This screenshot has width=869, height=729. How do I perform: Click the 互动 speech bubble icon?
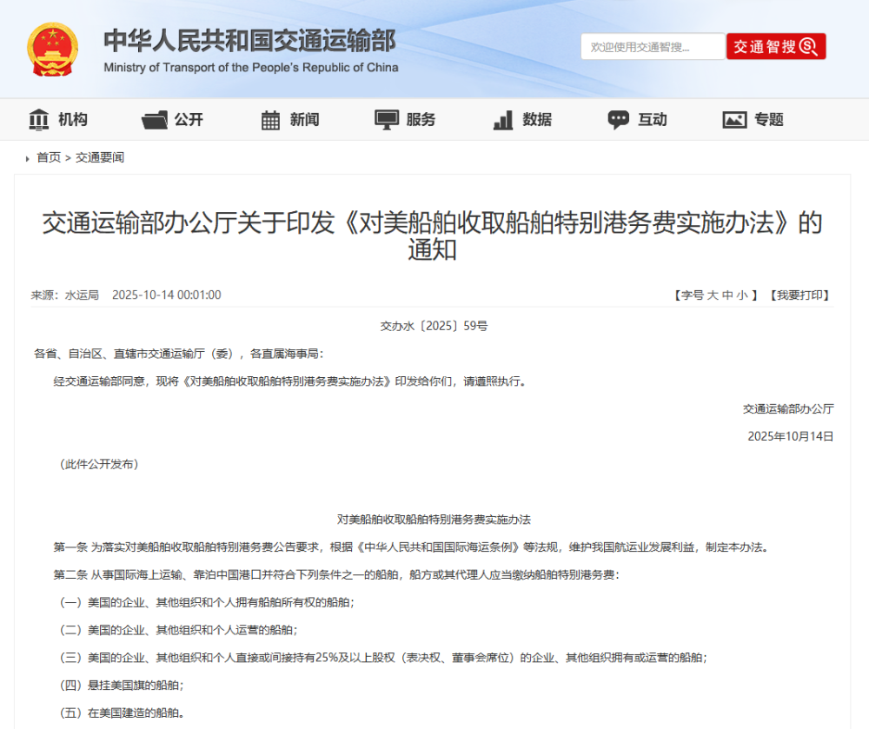coord(619,120)
